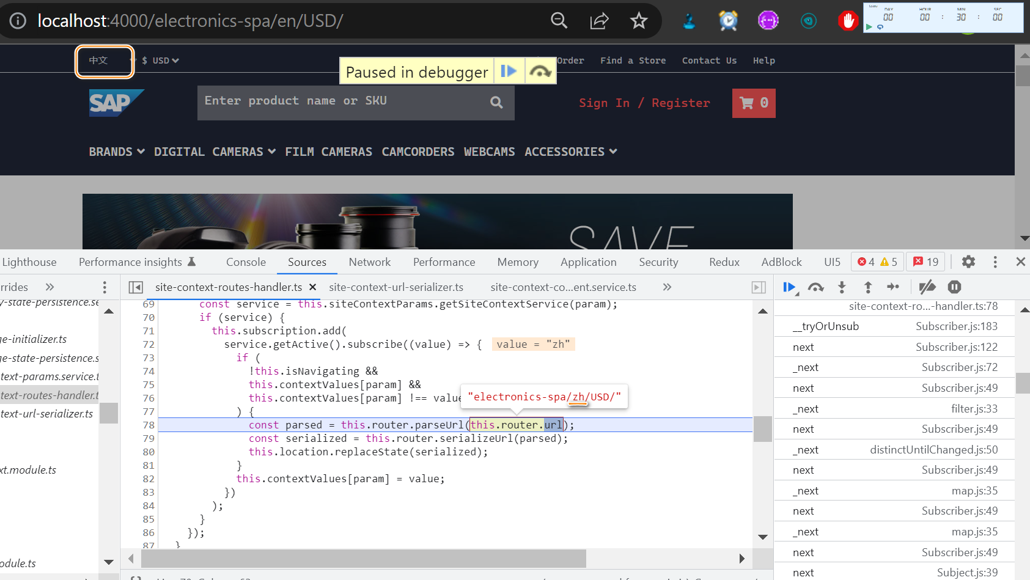This screenshot has height=580, width=1030.
Task: Expand the BRANDS navigation menu
Action: pos(117,152)
